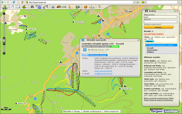Viewport: 182px width, 114px height.
Task: Click zoom-out button at bottom of zoom slider
Action: [x=4, y=53]
